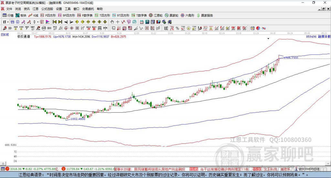Image resolution: width=331 pixels, height=178 pixels.
Task: Jump to last bar with skip-end icon
Action: click(60, 22)
